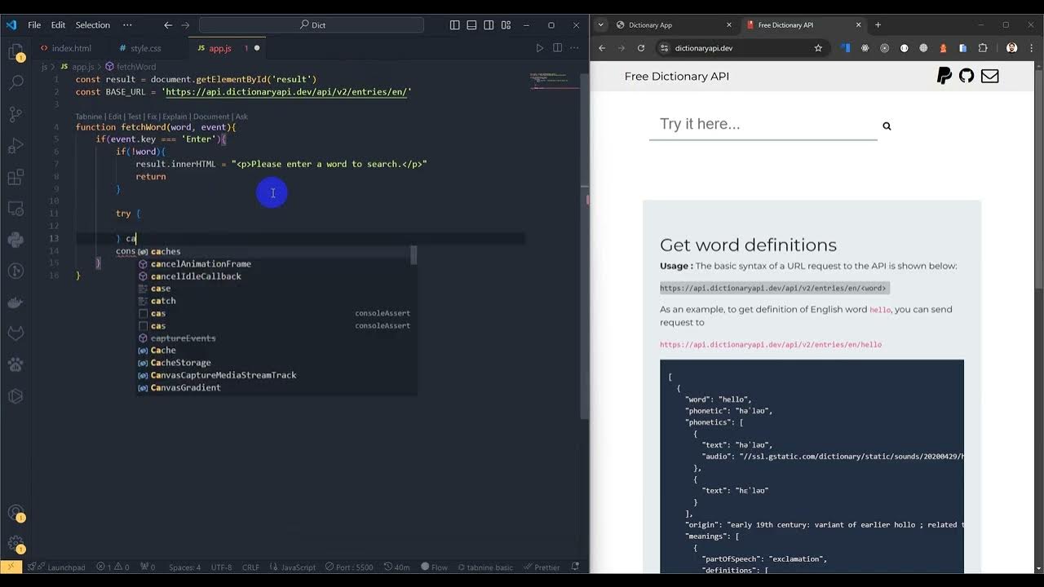
Task: Open the Manage gear in VS Code
Action: point(15,543)
